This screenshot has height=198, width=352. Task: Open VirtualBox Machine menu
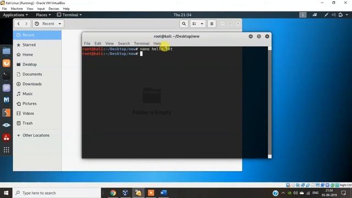coord(16,9)
